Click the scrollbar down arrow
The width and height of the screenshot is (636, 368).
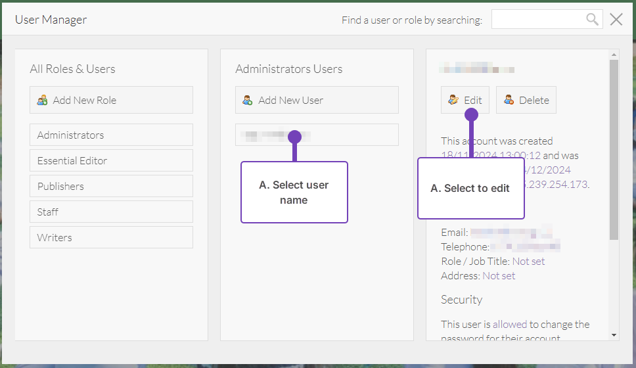click(614, 335)
